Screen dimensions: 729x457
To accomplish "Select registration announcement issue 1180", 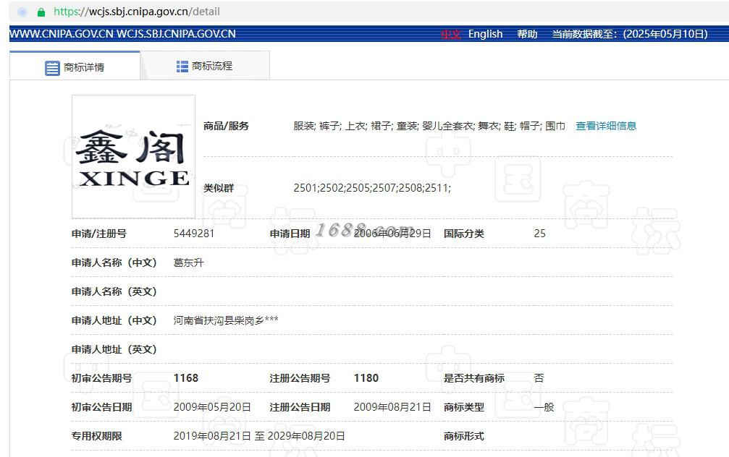I will tap(366, 378).
